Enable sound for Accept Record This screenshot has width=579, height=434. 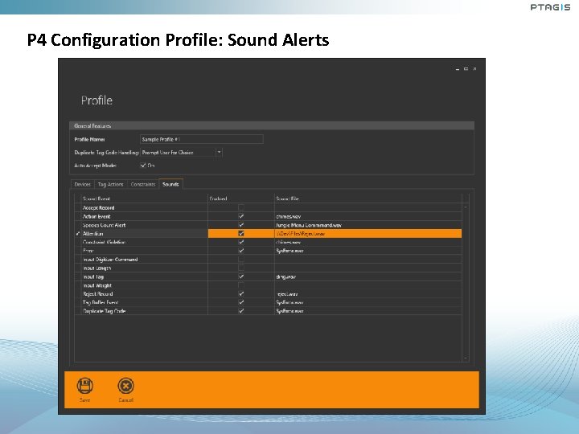[241, 208]
